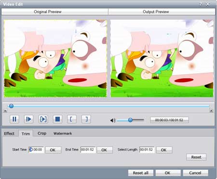Stop the video playback

point(57,119)
